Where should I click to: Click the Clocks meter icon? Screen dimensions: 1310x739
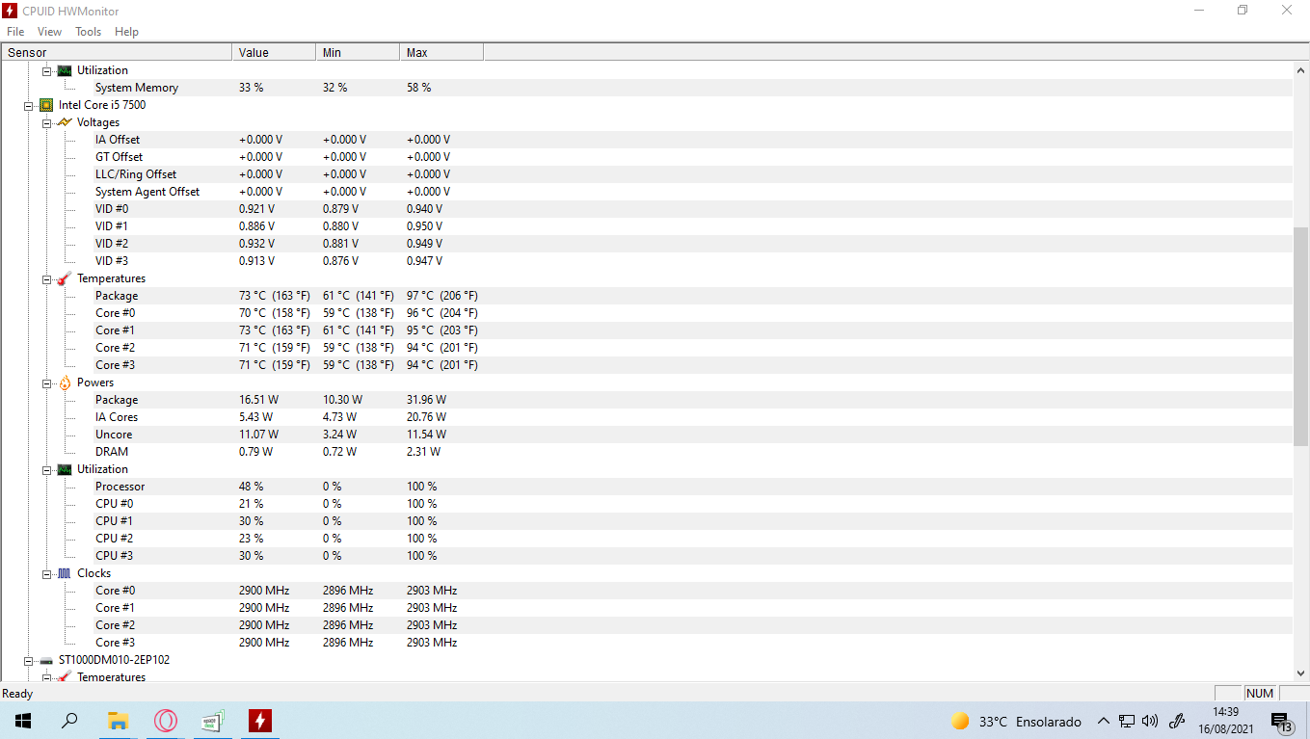[65, 573]
